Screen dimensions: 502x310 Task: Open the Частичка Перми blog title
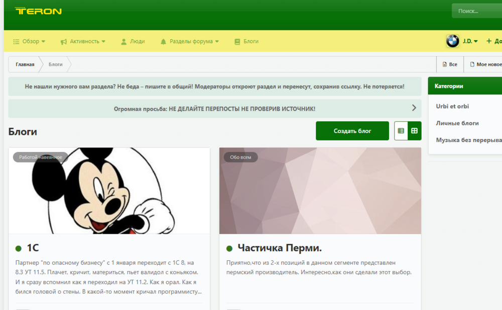tap(280, 248)
